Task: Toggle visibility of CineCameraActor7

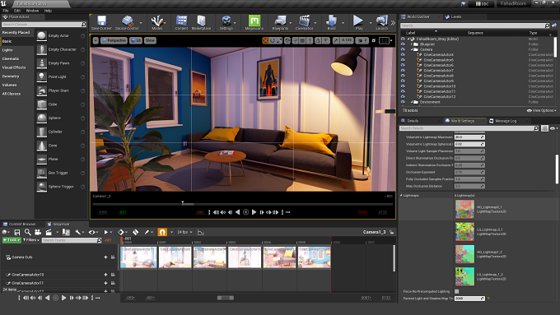Action: pos(403,71)
